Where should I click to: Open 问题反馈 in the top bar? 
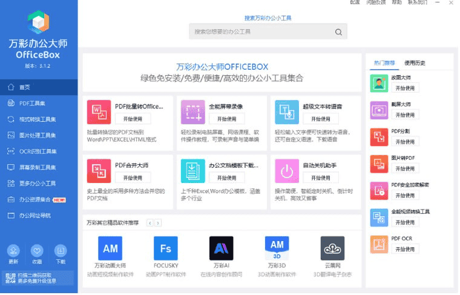tap(377, 2)
